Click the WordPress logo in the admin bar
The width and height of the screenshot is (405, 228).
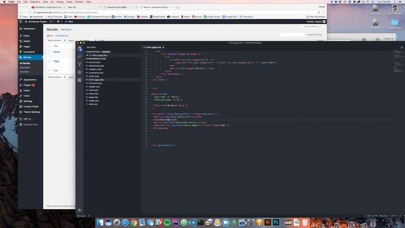point(21,22)
